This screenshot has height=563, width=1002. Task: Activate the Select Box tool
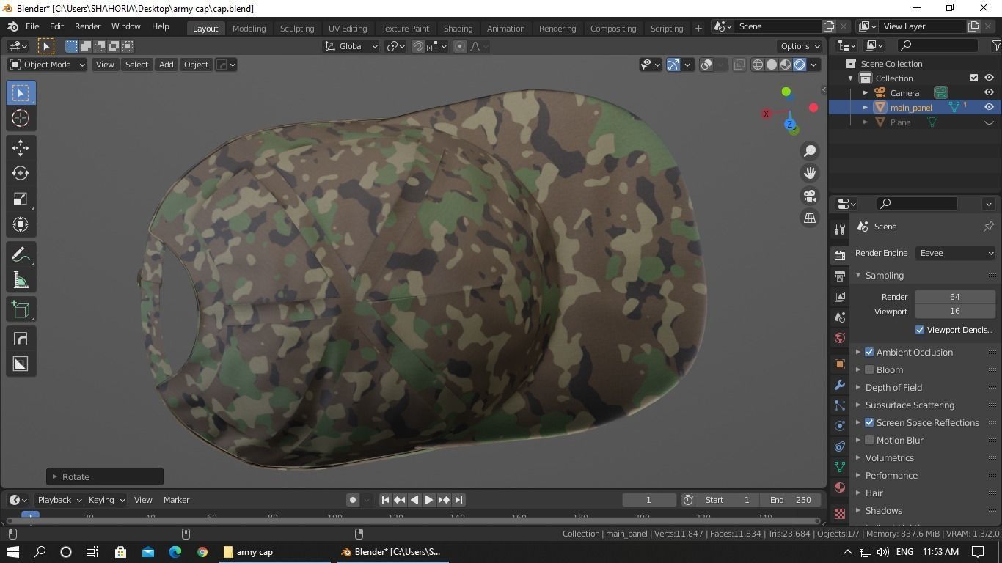[21, 92]
